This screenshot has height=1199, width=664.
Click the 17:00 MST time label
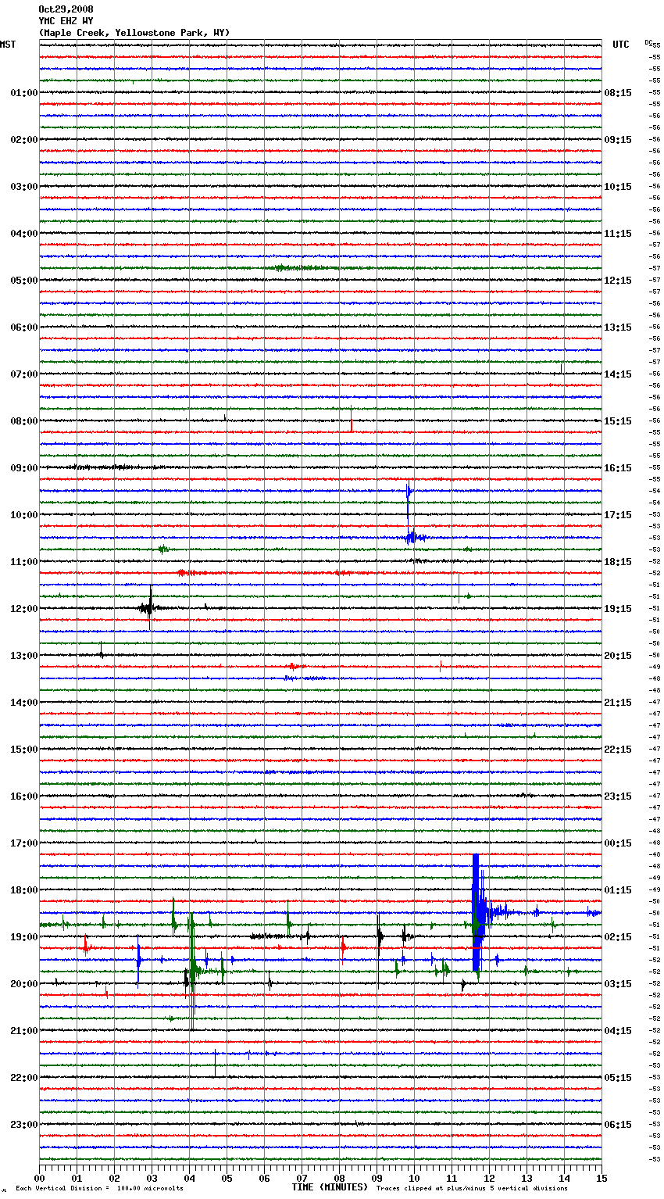(x=23, y=843)
